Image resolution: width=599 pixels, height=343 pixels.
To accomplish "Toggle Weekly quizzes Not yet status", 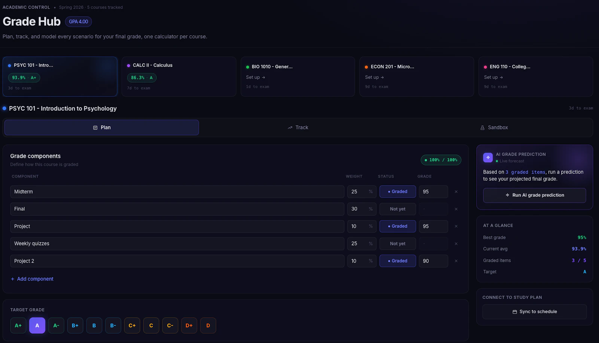I will coord(398,244).
